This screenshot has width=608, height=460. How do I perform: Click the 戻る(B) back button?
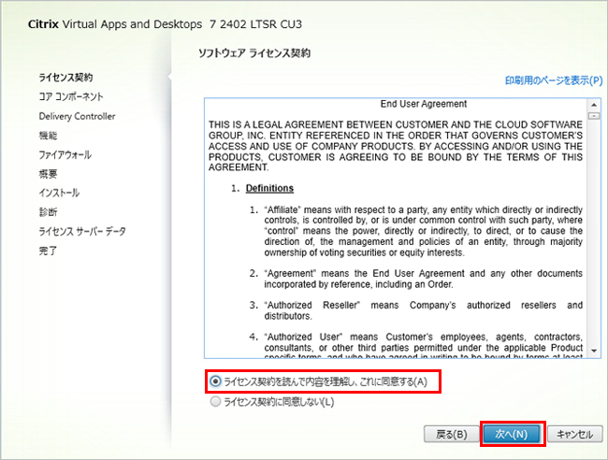452,434
